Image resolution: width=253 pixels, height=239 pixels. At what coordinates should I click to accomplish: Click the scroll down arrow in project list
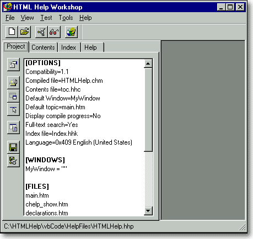point(148,211)
